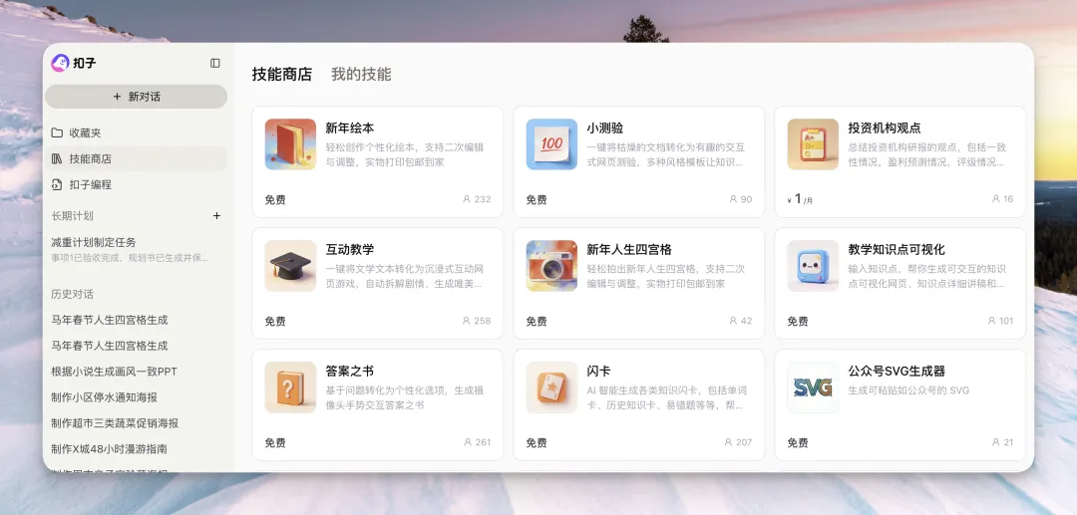This screenshot has width=1077, height=515.
Task: Open the 新年人生四宫格 skill title
Action: coord(629,250)
